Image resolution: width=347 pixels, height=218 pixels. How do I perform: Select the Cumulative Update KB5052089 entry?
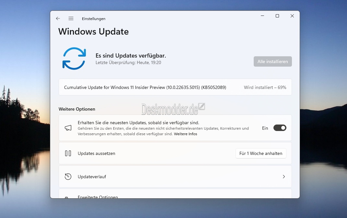click(175, 87)
